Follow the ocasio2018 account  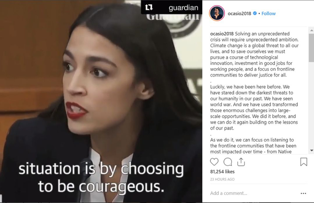click(x=269, y=13)
